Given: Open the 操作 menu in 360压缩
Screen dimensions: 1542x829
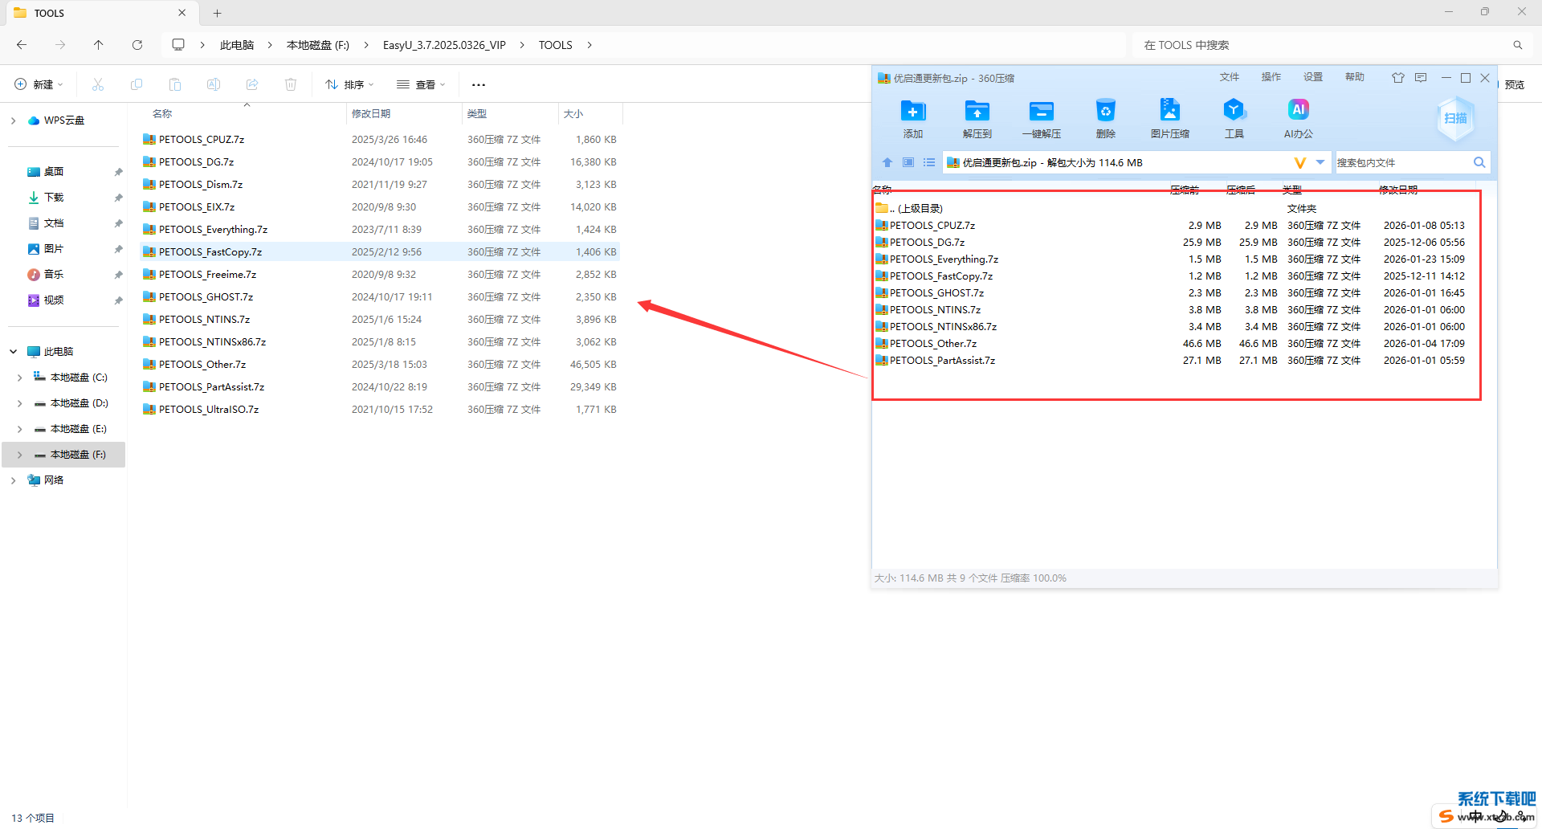Looking at the screenshot, I should coord(1271,77).
